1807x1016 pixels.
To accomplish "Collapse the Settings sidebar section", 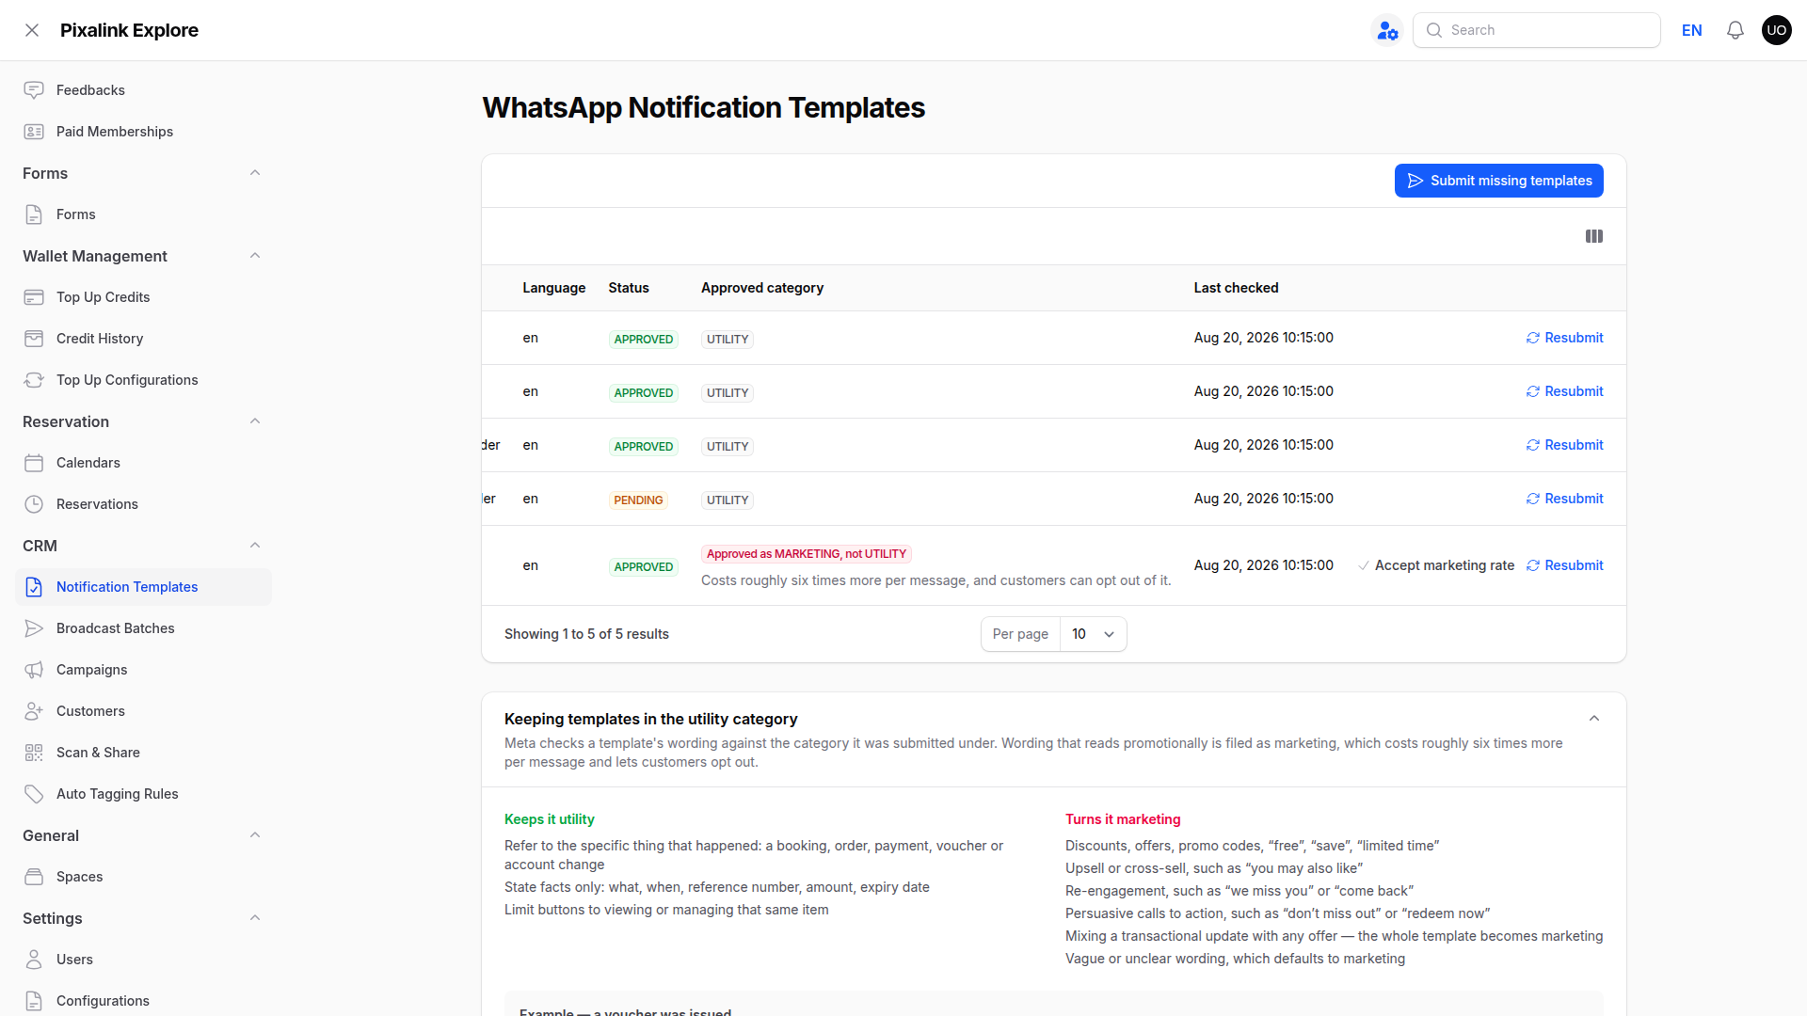I will [255, 918].
